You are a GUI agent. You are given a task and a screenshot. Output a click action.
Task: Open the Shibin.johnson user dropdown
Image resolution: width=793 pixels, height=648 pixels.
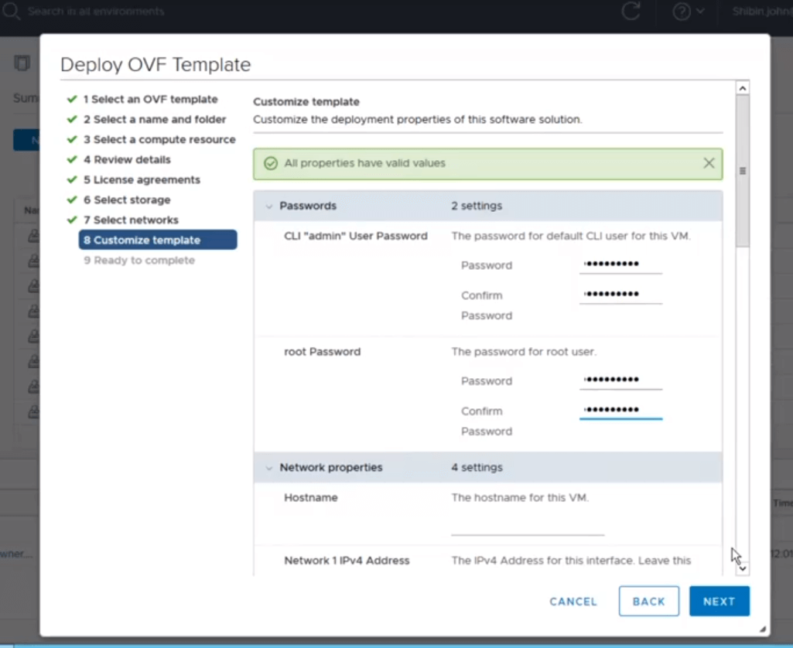click(761, 12)
